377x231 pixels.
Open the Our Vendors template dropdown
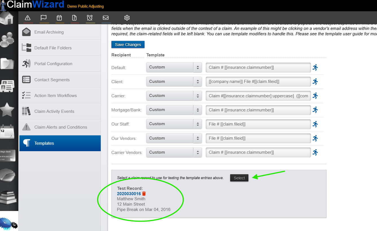point(174,138)
